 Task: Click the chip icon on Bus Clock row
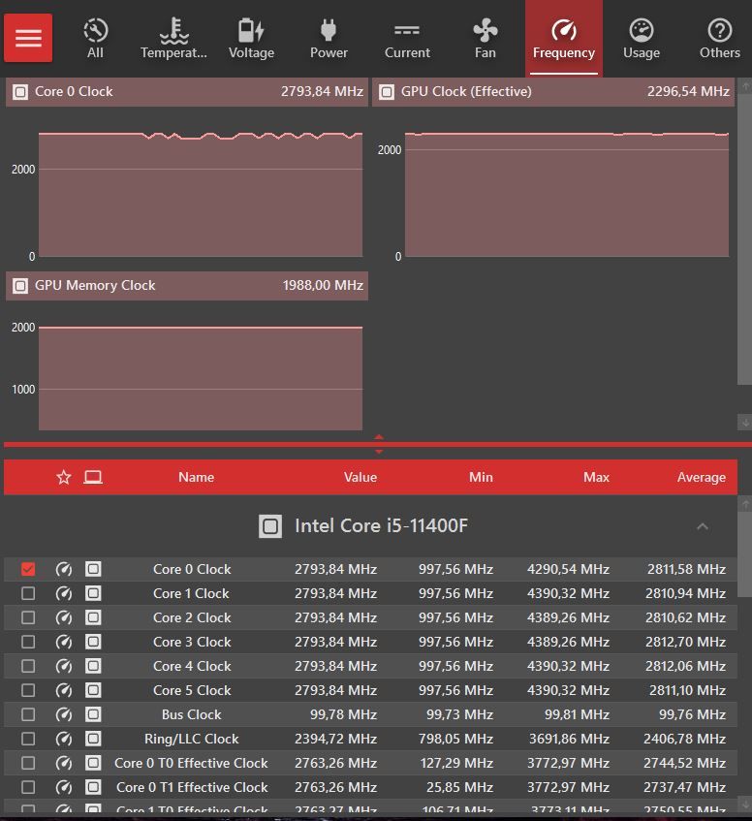point(93,714)
